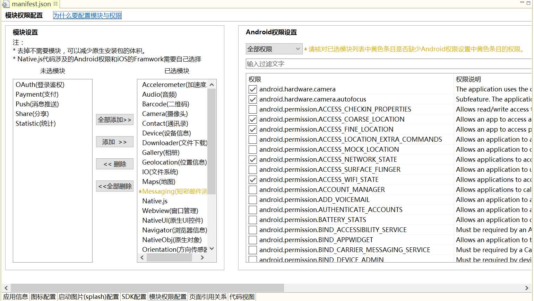Click the manifest.json file icon in tab

(6, 4)
